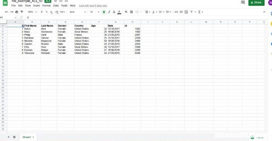Open the text color picker
This screenshot has width=272, height=141.
click(x=119, y=12)
